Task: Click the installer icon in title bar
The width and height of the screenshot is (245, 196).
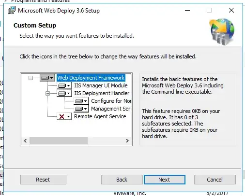Action: coord(12,10)
